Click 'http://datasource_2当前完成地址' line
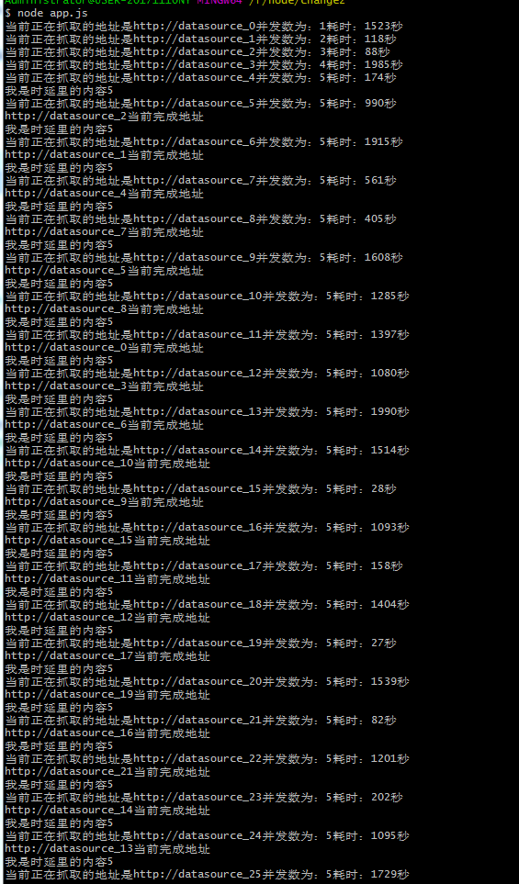The width and height of the screenshot is (519, 884). (105, 117)
